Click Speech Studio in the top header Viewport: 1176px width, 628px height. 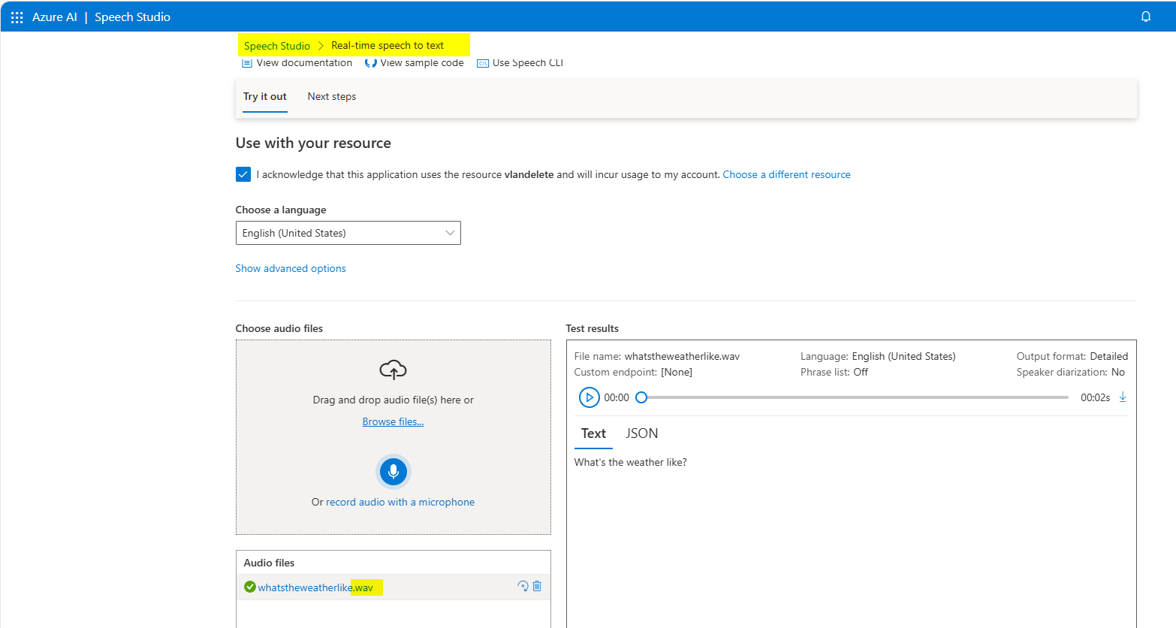132,17
